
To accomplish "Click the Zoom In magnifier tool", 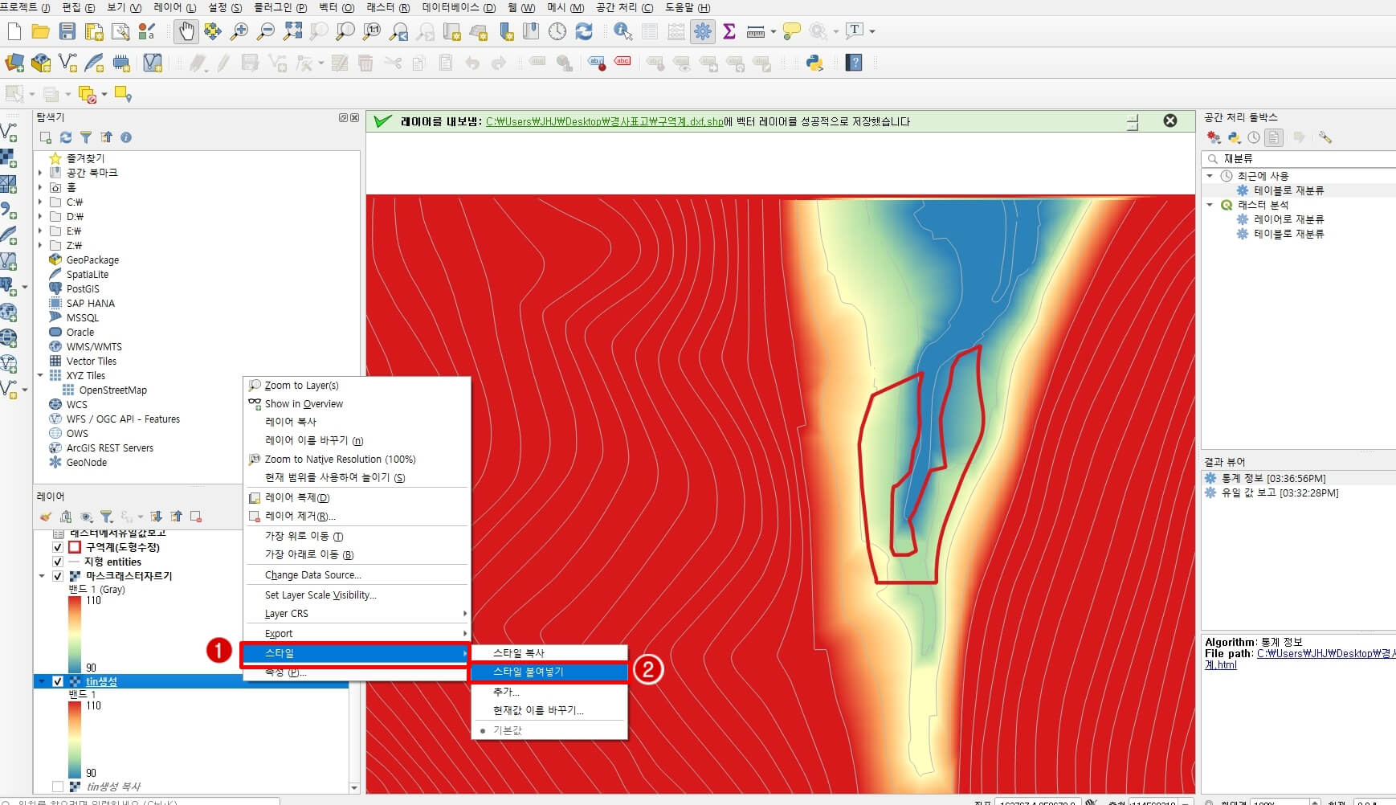I will [x=239, y=31].
